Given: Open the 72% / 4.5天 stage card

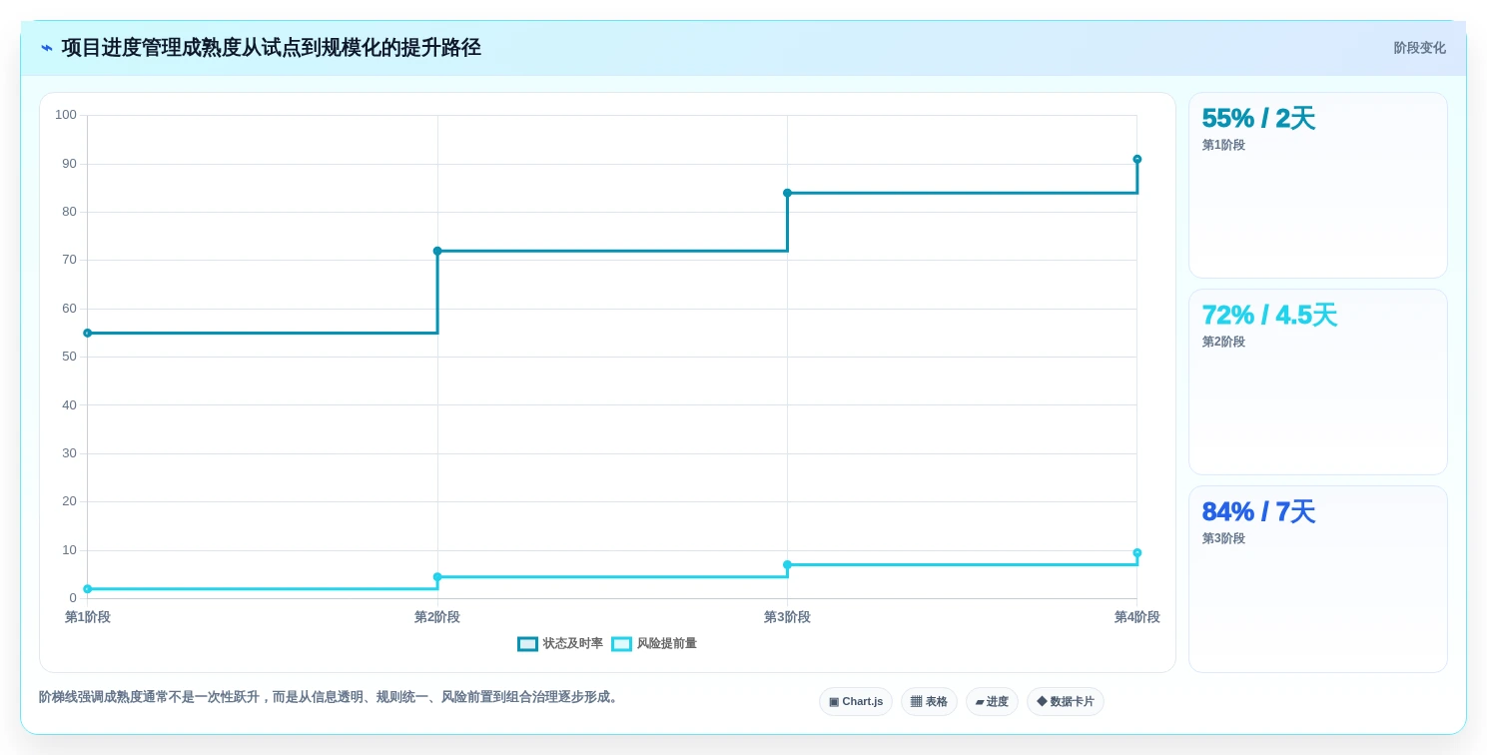Looking at the screenshot, I should point(1318,382).
